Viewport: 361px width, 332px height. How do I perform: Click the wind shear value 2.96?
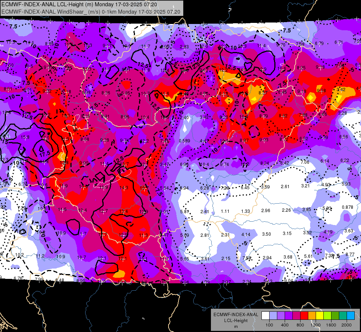(x=266, y=210)
